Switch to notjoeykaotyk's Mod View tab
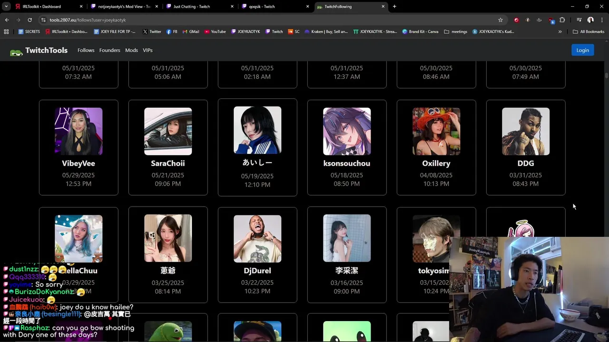 (x=124, y=7)
